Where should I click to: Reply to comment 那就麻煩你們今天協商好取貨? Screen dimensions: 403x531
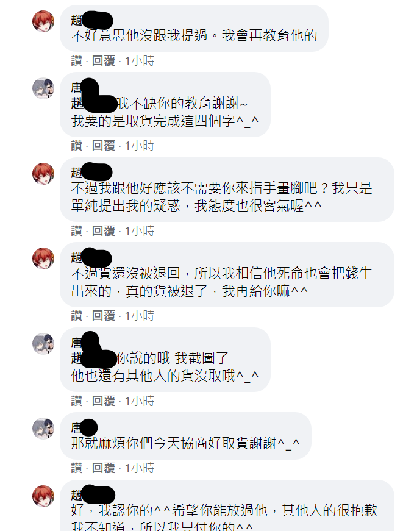[x=104, y=468]
